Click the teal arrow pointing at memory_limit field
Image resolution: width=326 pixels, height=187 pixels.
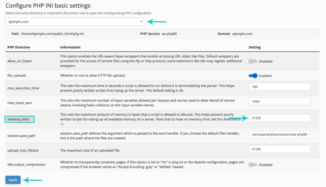click(x=238, y=118)
